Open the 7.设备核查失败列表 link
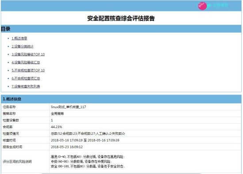The width and height of the screenshot is (243, 174). pyautogui.click(x=26, y=87)
